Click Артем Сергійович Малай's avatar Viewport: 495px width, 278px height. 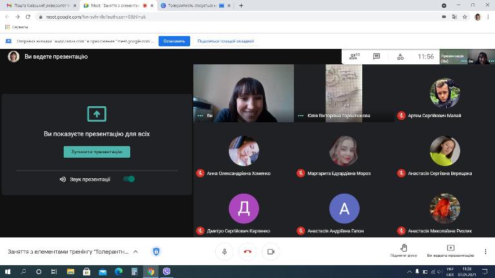(445, 93)
